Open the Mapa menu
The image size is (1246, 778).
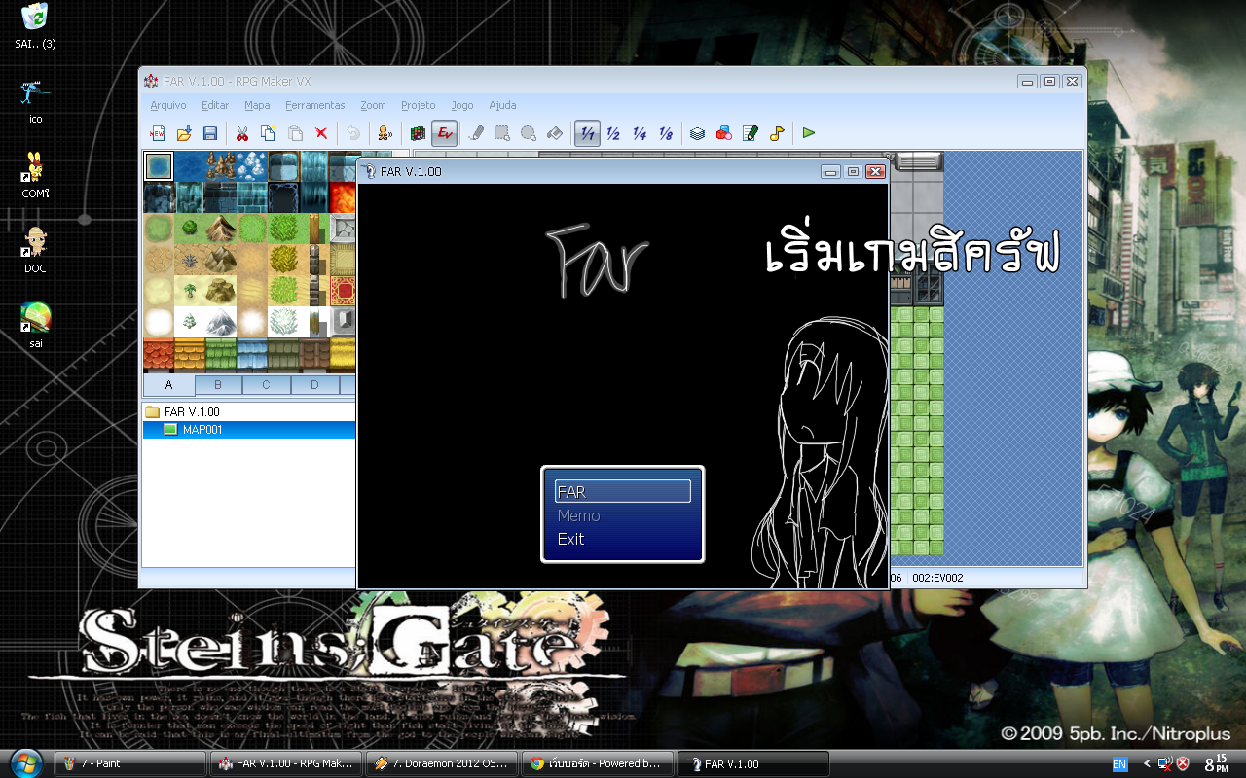click(257, 105)
